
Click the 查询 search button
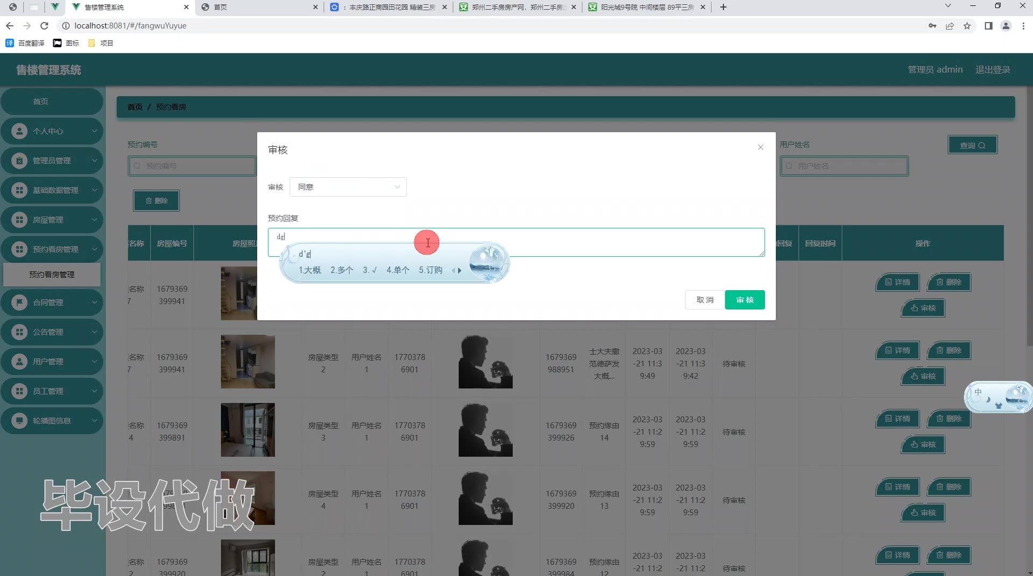pyautogui.click(x=973, y=145)
